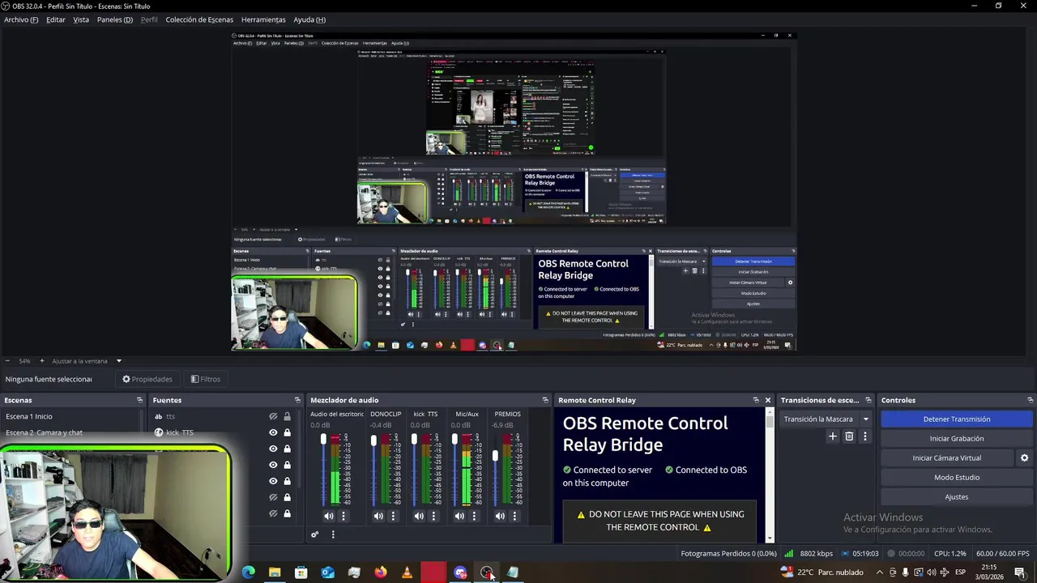This screenshot has height=583, width=1037.
Task: Float the Fuentes dock panel
Action: pos(297,400)
